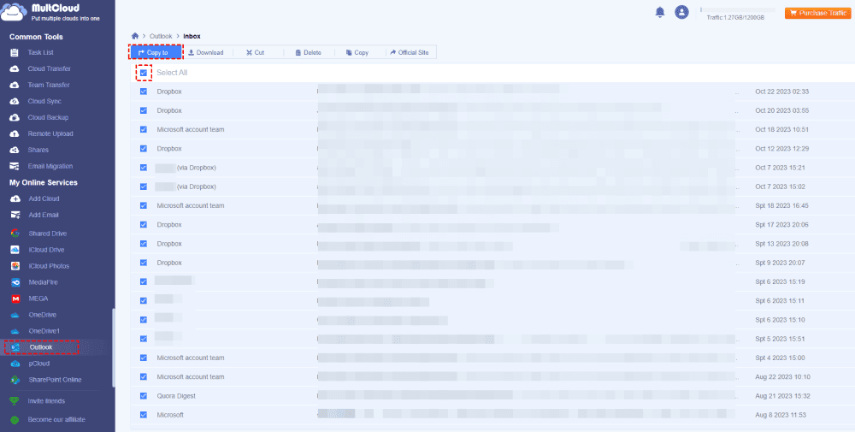The image size is (855, 432).
Task: Click the Purchase Traffic button
Action: pyautogui.click(x=817, y=13)
